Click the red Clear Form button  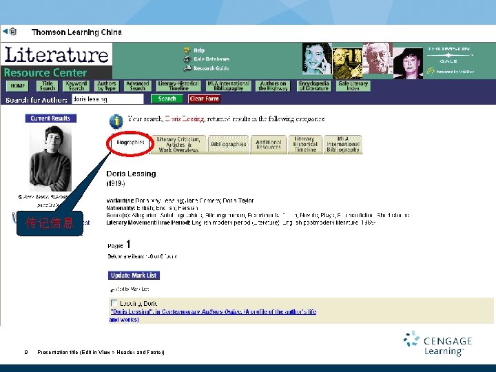click(x=204, y=99)
